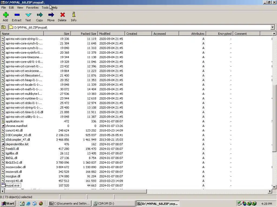The height and width of the screenshot is (207, 277).
Task: Click 7-Zip icon in title bar
Action: coord(3,2)
